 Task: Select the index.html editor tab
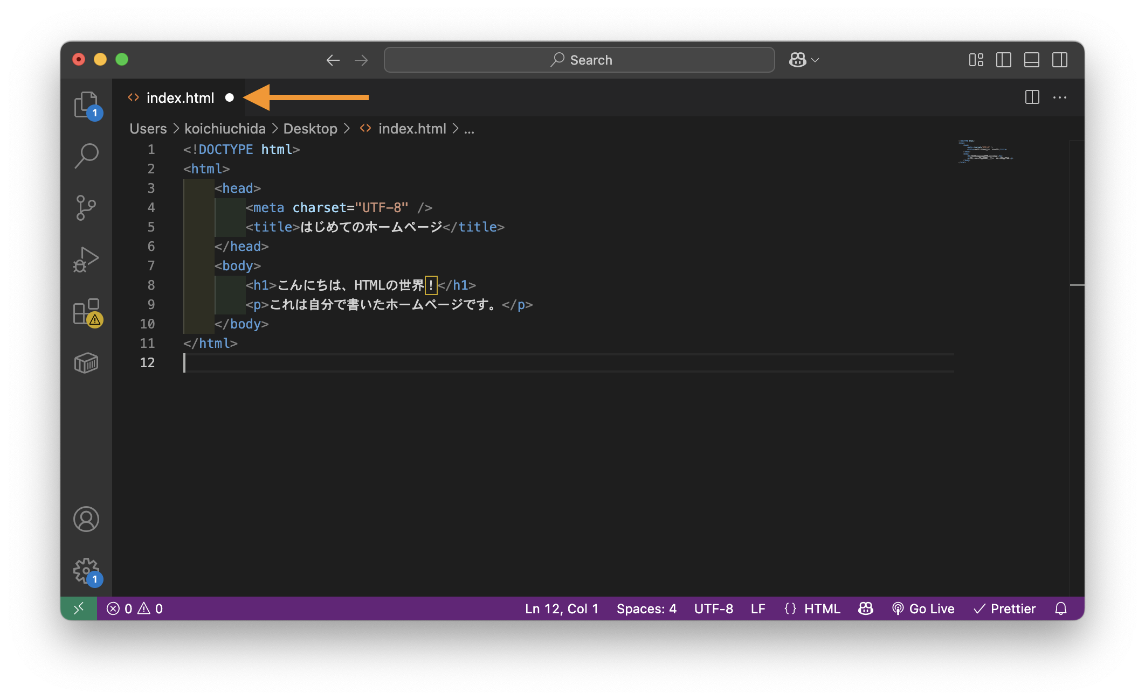pos(178,97)
